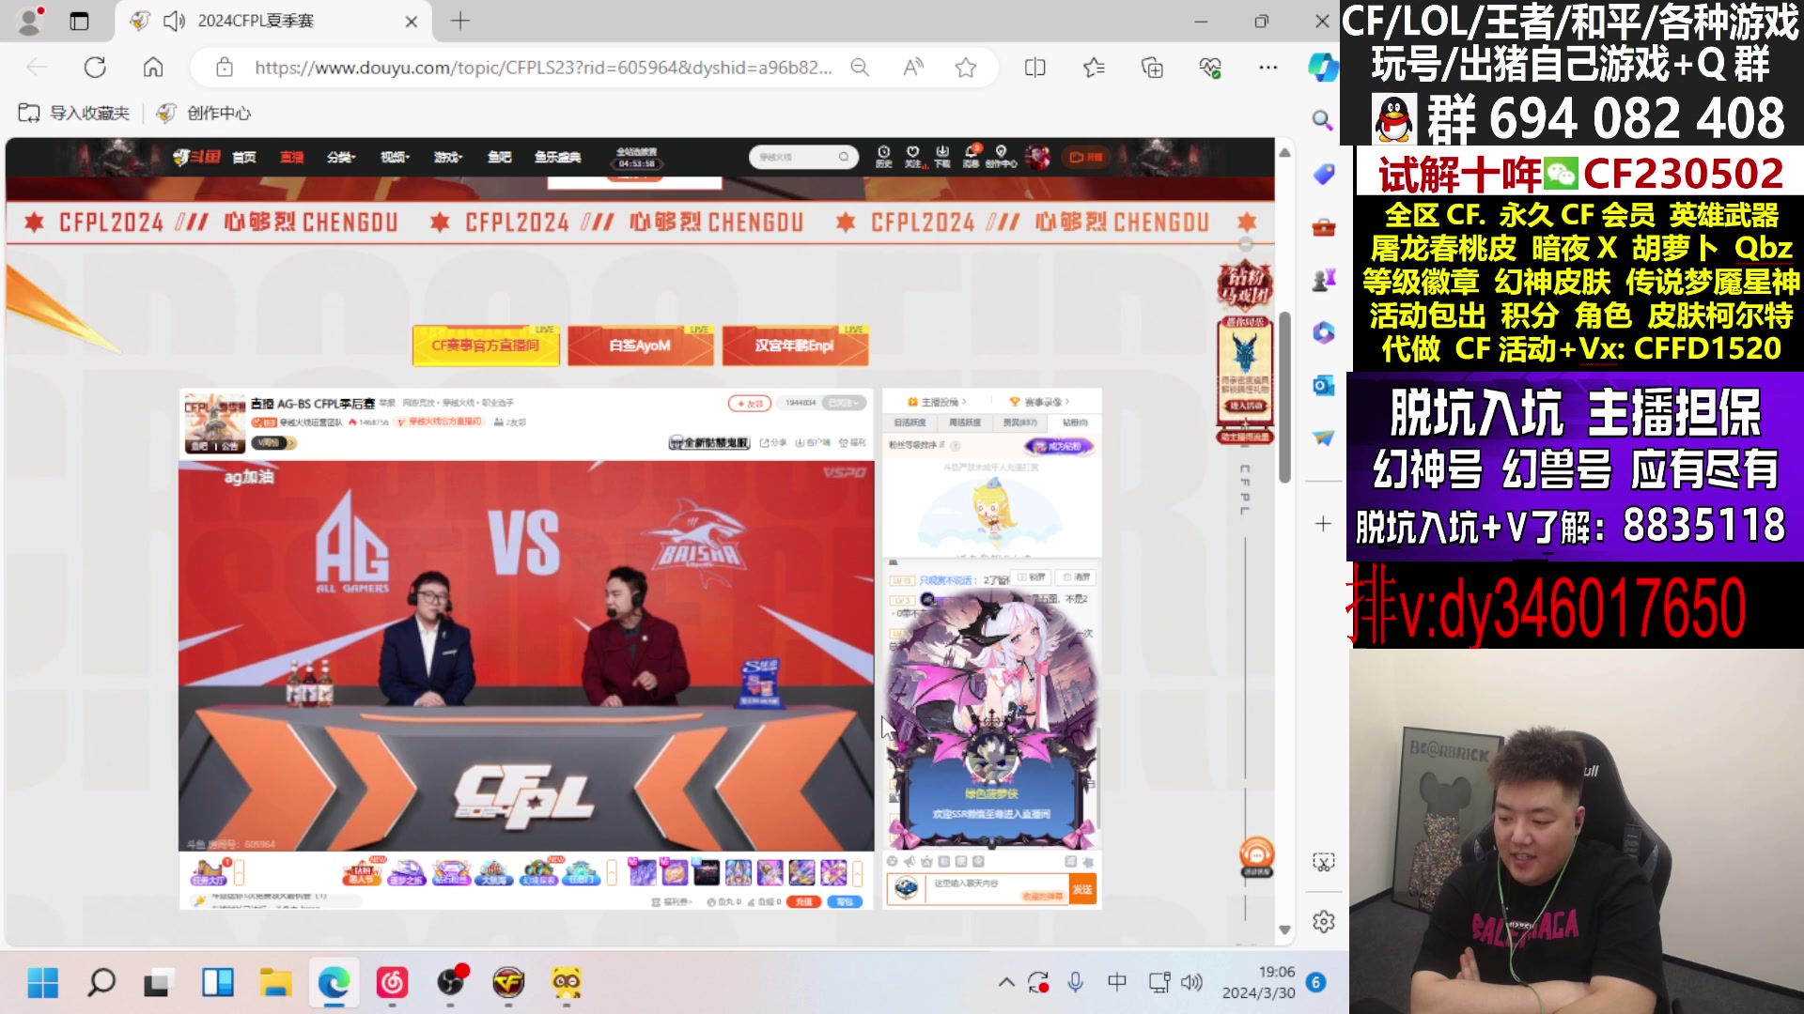Viewport: 1804px width, 1014px height.
Task: Open 主播投稿 link in chat panel
Action: click(937, 402)
